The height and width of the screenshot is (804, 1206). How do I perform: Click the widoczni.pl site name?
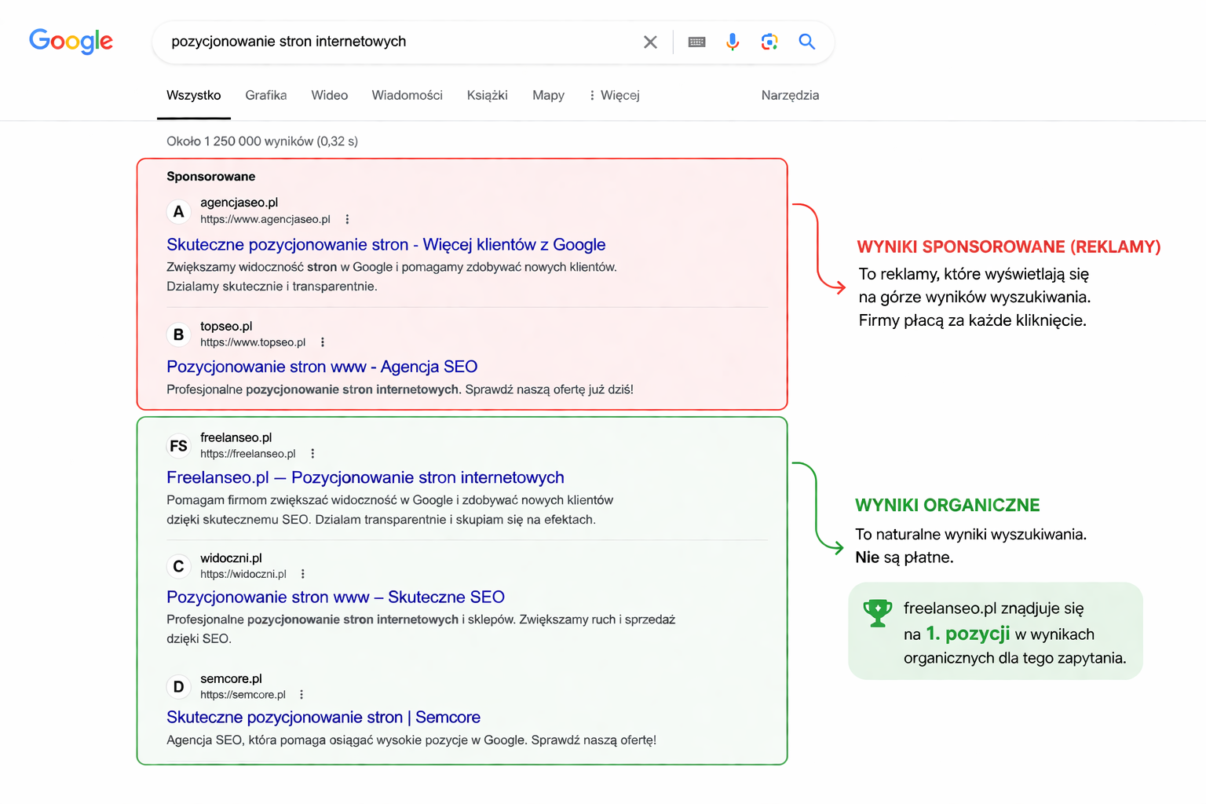231,558
